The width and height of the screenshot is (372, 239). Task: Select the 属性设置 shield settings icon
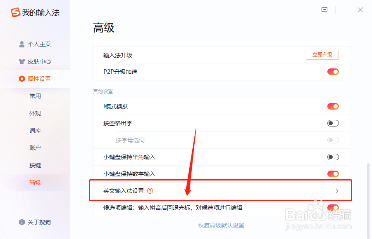21,79
